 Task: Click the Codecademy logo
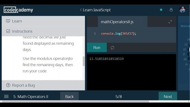[x=18, y=10]
